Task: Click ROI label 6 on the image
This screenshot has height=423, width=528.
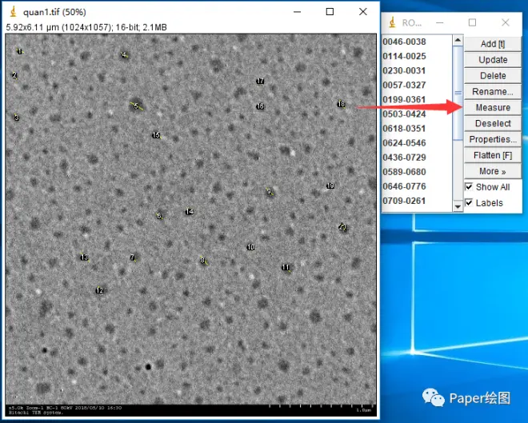Action: click(159, 216)
